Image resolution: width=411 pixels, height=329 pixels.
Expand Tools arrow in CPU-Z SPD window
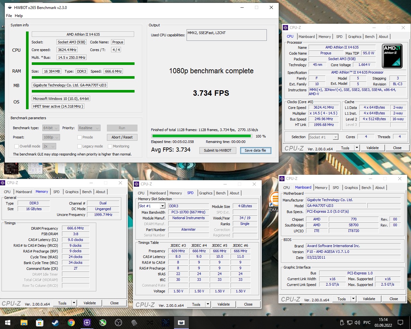[208, 304]
